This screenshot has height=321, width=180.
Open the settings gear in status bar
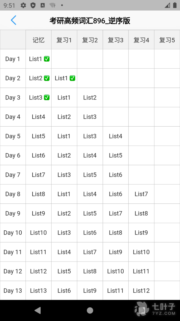click(x=23, y=5)
